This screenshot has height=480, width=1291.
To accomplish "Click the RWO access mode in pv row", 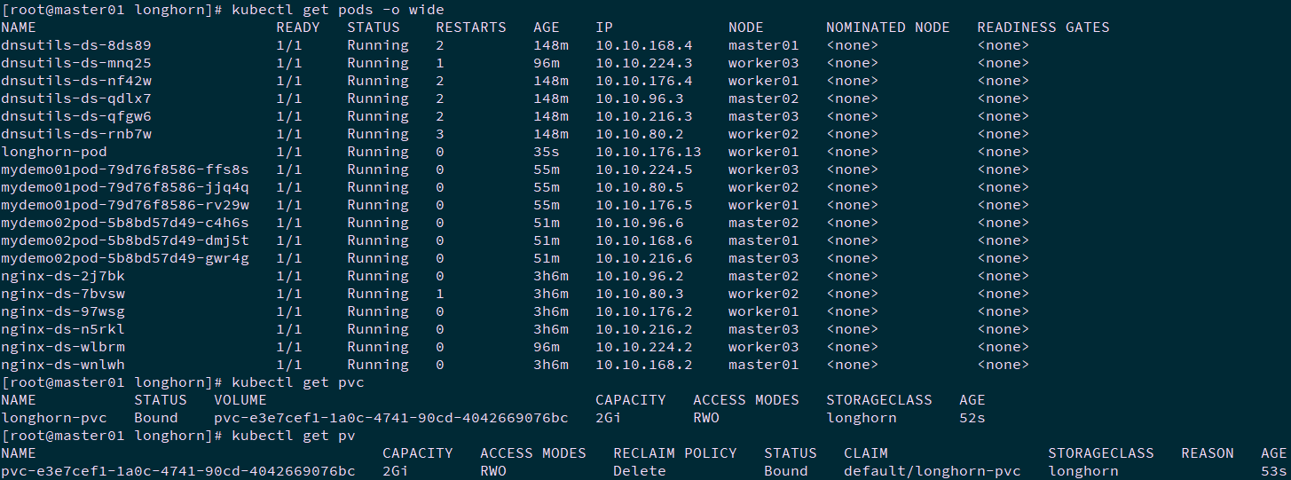I will [493, 471].
